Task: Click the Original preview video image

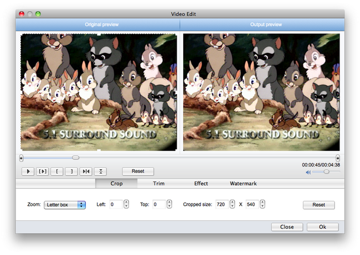Action: pos(99,92)
